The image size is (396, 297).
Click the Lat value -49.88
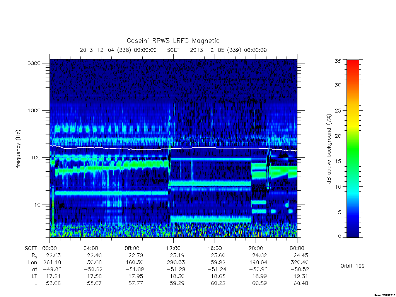52,270
